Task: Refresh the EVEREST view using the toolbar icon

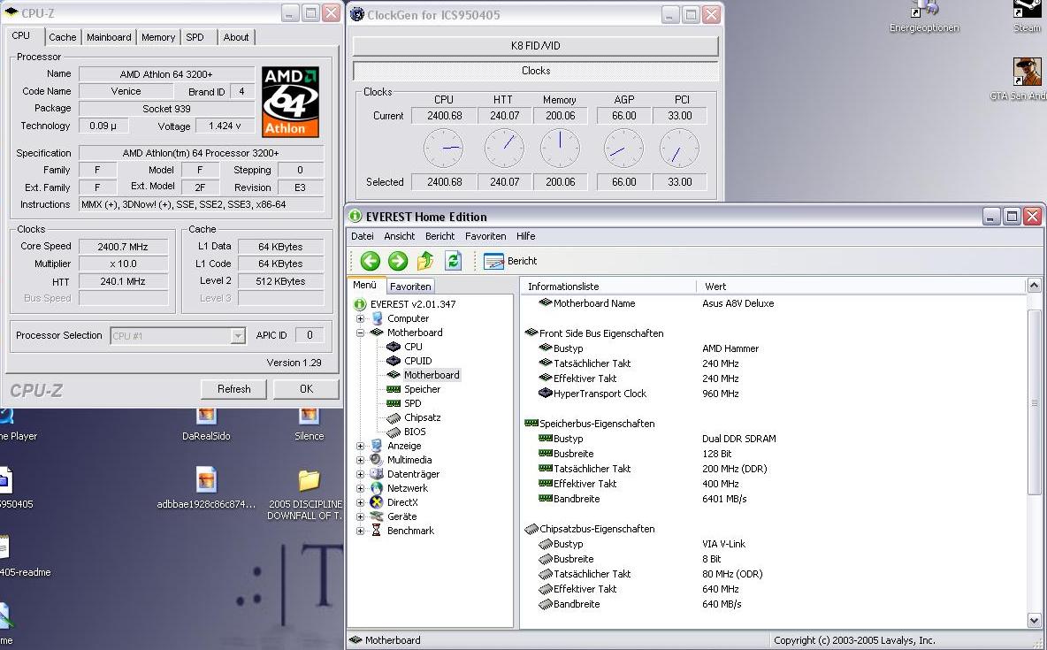Action: pos(454,261)
